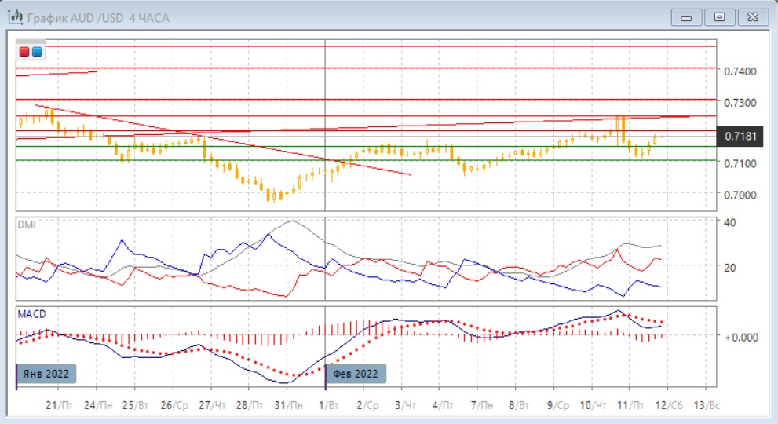This screenshot has width=778, height=424.
Task: Click the 31/Пн date on the time axis
Action: pos(288,404)
